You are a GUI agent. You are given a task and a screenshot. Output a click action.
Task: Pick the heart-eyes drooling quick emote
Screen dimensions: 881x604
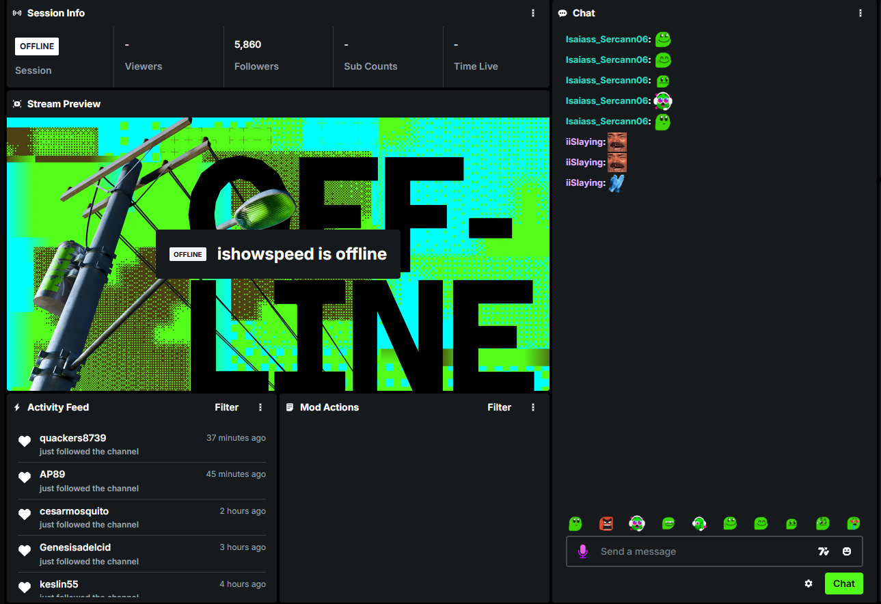point(854,523)
